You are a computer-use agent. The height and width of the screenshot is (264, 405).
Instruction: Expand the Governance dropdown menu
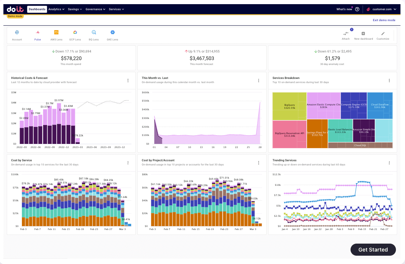coord(95,9)
